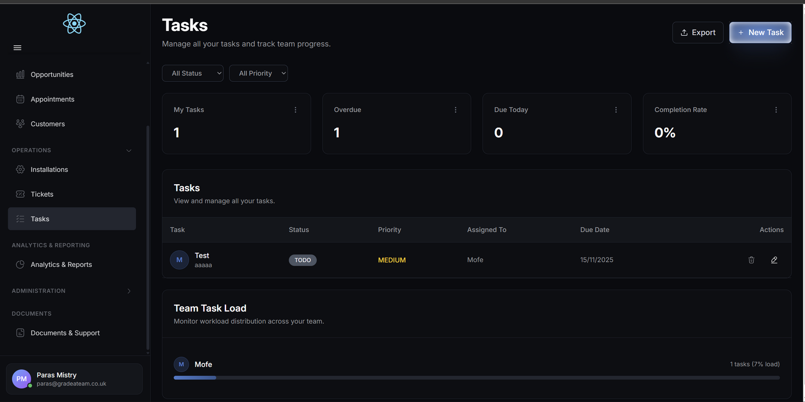The image size is (805, 402).
Task: Expand the Administration section
Action: 129,291
